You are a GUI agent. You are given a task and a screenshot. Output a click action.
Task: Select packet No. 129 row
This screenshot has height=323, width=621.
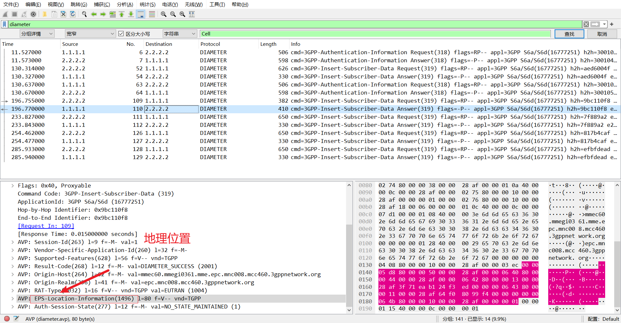tap(310, 157)
